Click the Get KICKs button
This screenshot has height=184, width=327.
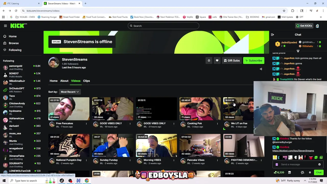[304, 26]
